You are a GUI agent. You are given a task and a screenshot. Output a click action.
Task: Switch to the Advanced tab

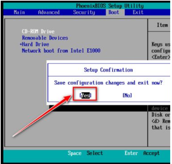tap(49, 13)
